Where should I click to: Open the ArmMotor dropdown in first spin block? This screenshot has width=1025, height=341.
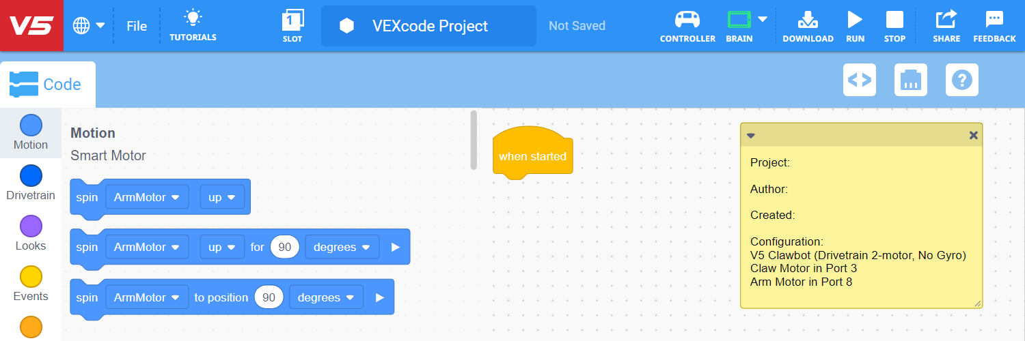click(x=147, y=197)
